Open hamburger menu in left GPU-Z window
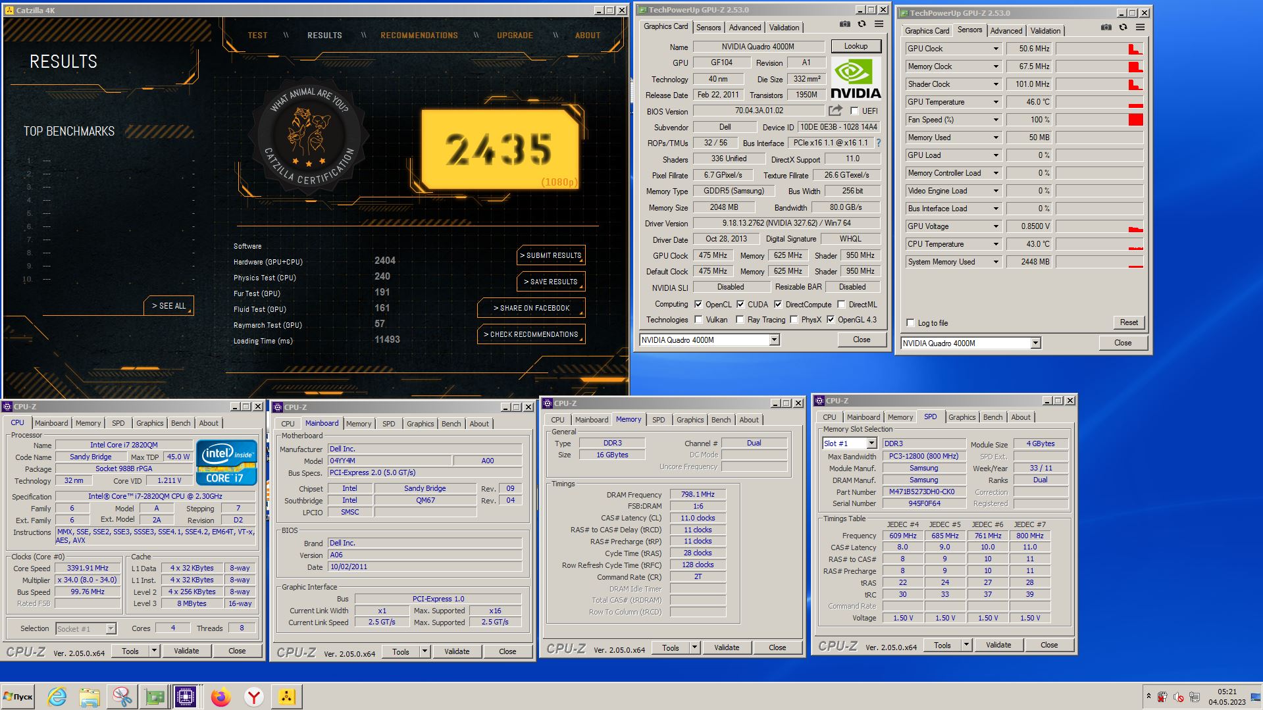 (879, 24)
